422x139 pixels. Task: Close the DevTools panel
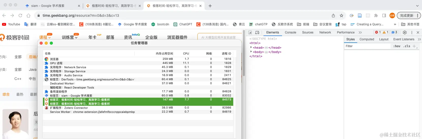coord(418,32)
